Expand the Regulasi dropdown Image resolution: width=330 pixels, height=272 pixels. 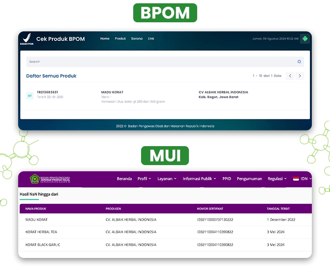(277, 179)
